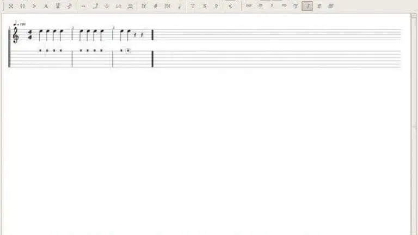Click the 4/4 time signature
This screenshot has height=235, width=418.
(30, 35)
